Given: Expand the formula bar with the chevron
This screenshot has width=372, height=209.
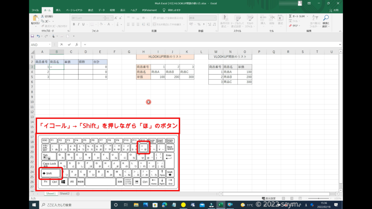Looking at the screenshot, I should click(x=340, y=45).
